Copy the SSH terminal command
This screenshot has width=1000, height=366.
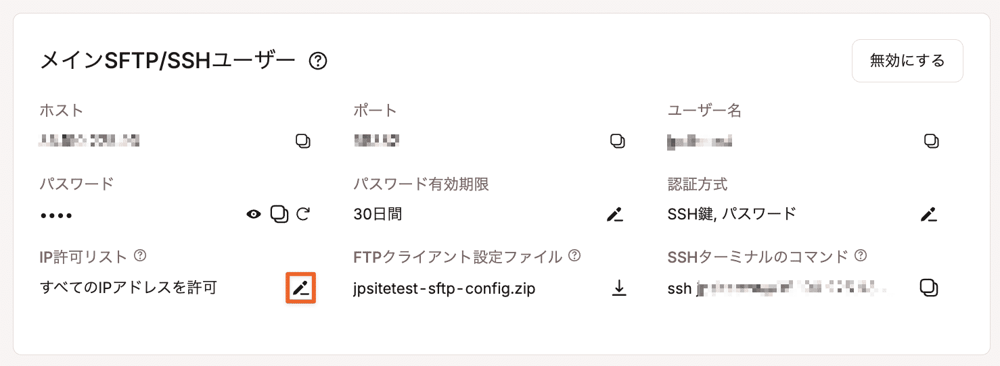coord(930,288)
